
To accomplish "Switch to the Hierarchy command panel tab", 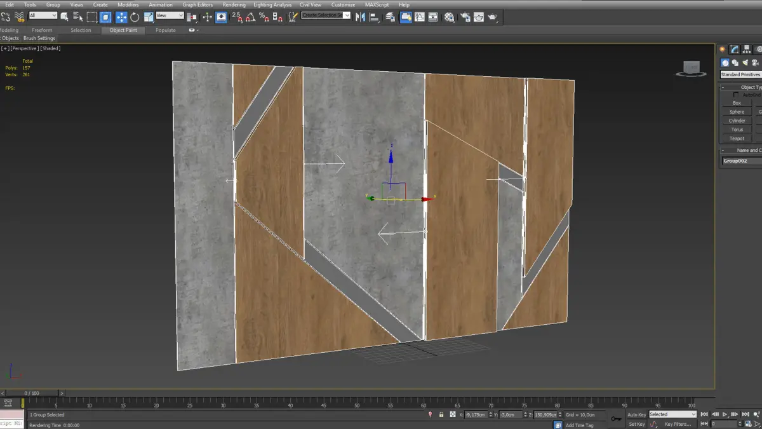I will point(747,50).
